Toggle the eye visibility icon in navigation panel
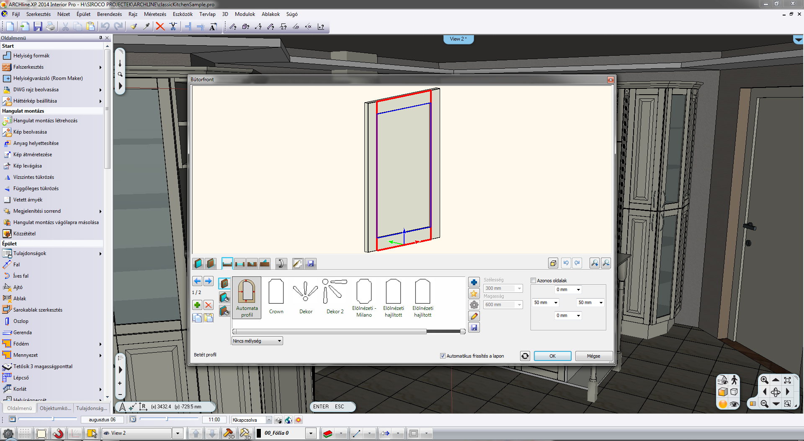 [x=734, y=404]
